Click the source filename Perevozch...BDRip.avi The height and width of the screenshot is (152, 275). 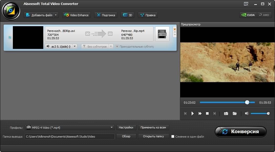[x=61, y=31]
